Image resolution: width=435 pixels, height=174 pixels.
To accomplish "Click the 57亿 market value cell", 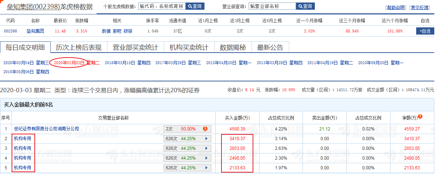I will pyautogui.click(x=177, y=31).
